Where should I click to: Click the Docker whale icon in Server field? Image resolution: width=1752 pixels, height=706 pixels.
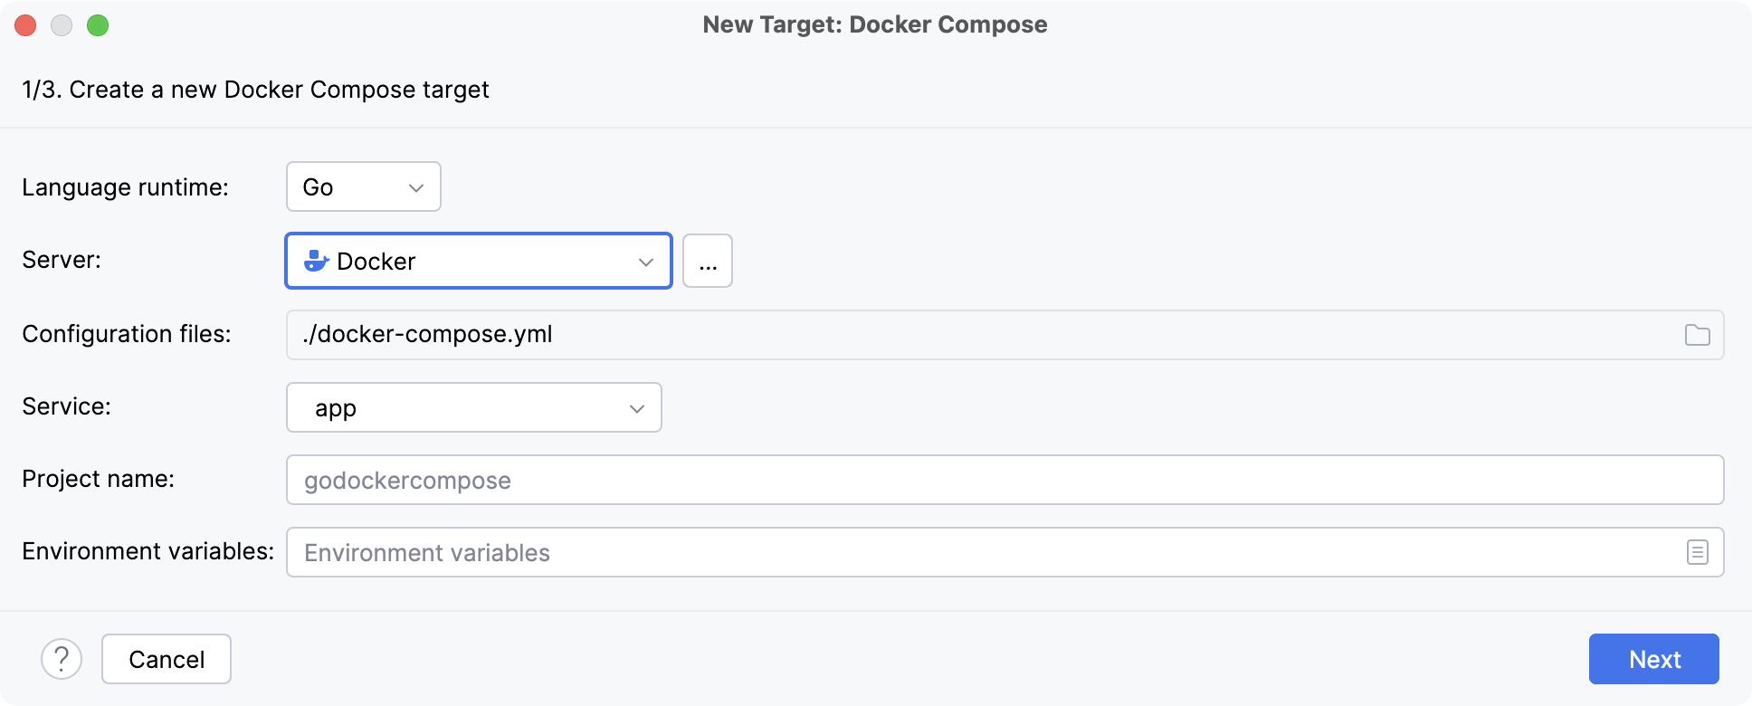click(x=313, y=261)
